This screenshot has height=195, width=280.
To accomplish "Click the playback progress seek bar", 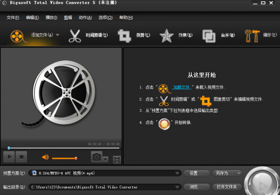I will pyautogui.click(x=64, y=148).
